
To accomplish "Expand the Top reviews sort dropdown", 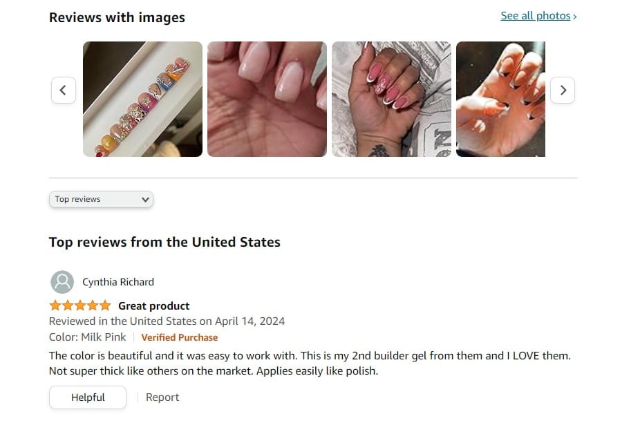I will click(101, 199).
